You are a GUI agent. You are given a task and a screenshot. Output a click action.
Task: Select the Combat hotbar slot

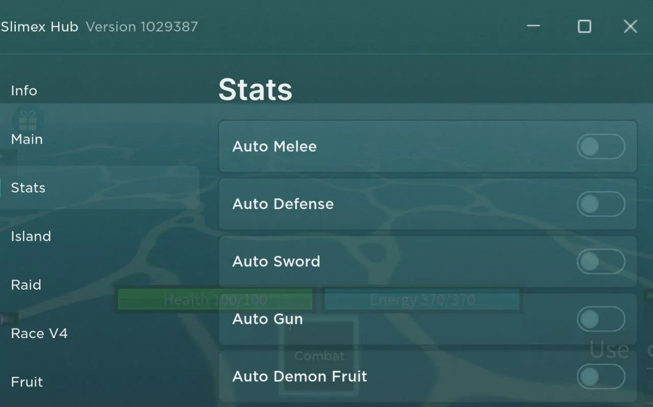click(319, 355)
